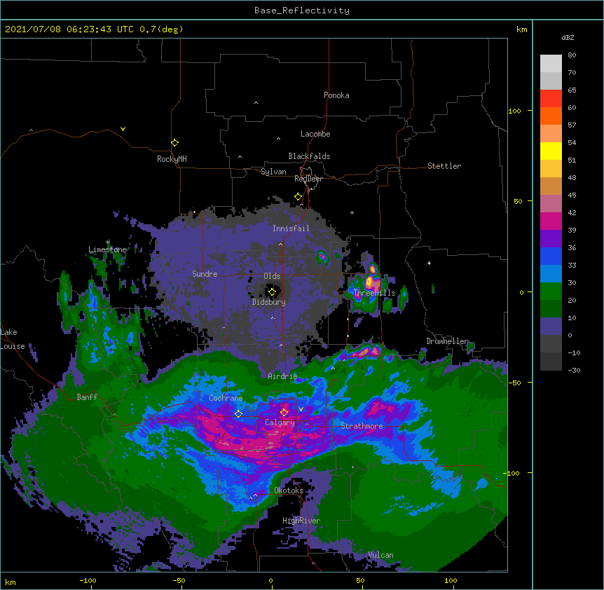Select the yellow diamond marker below RedDeer
604x590 pixels.
(x=298, y=197)
